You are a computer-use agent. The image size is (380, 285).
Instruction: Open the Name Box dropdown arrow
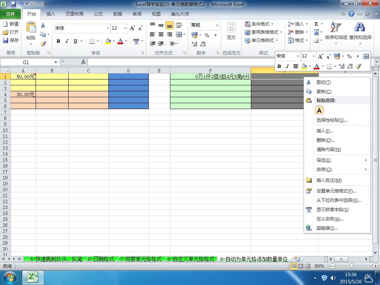(x=56, y=62)
